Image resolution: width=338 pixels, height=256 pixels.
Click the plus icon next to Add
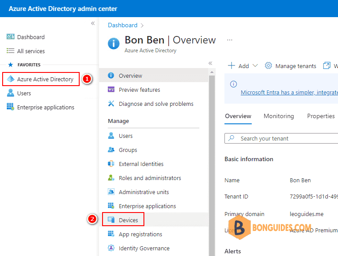coord(231,65)
